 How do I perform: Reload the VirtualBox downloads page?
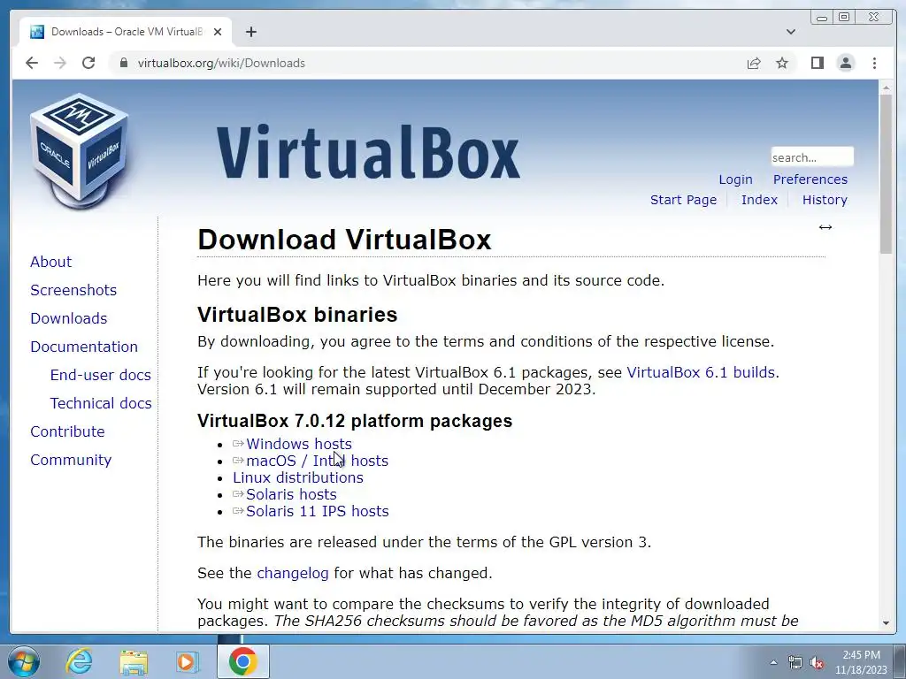pos(88,63)
